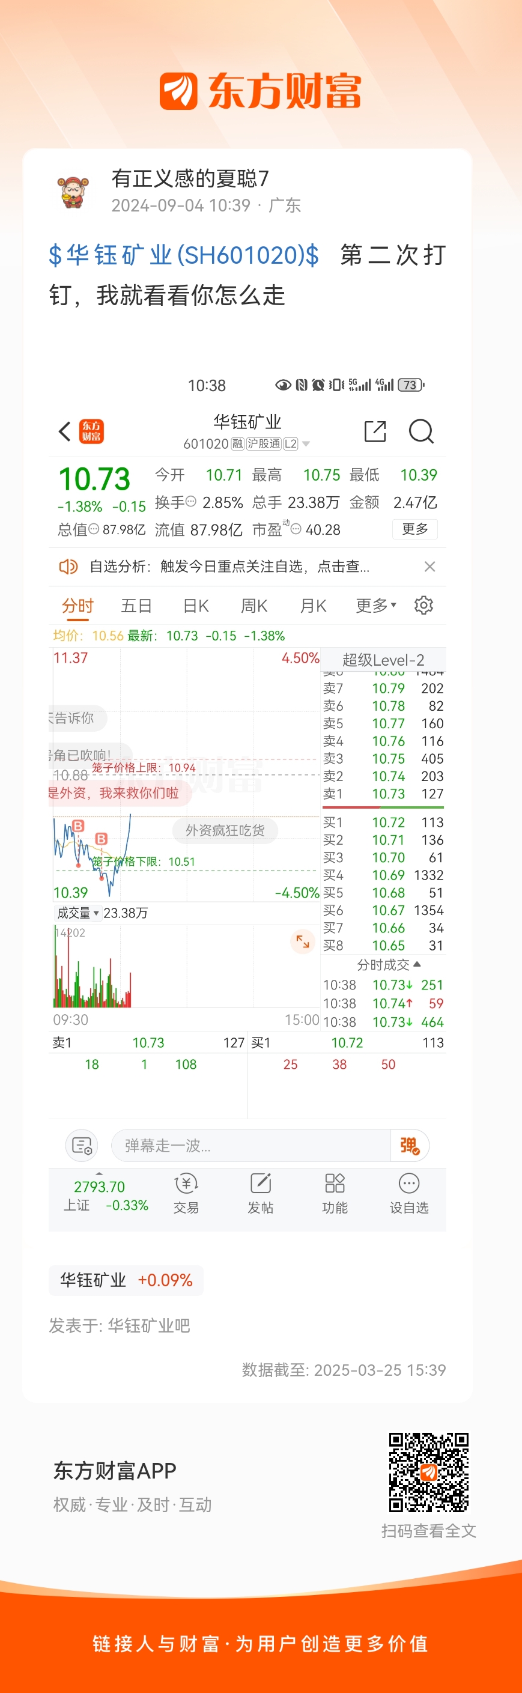Viewport: 522px width, 1693px height.
Task: Tap 笼子价格下限 10.51 label
Action: (x=144, y=862)
